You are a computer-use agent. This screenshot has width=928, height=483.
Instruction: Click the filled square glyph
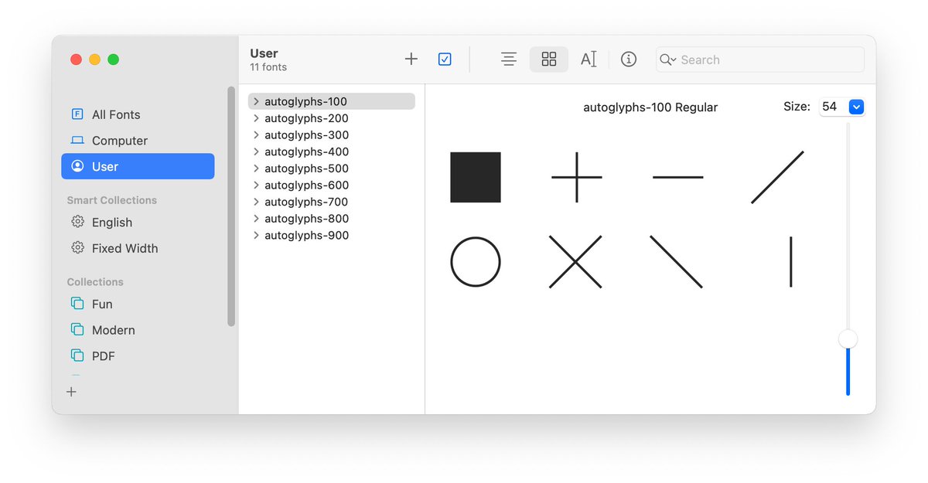point(476,177)
